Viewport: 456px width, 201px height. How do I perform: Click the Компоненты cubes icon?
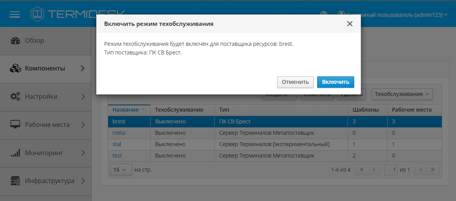coord(15,68)
